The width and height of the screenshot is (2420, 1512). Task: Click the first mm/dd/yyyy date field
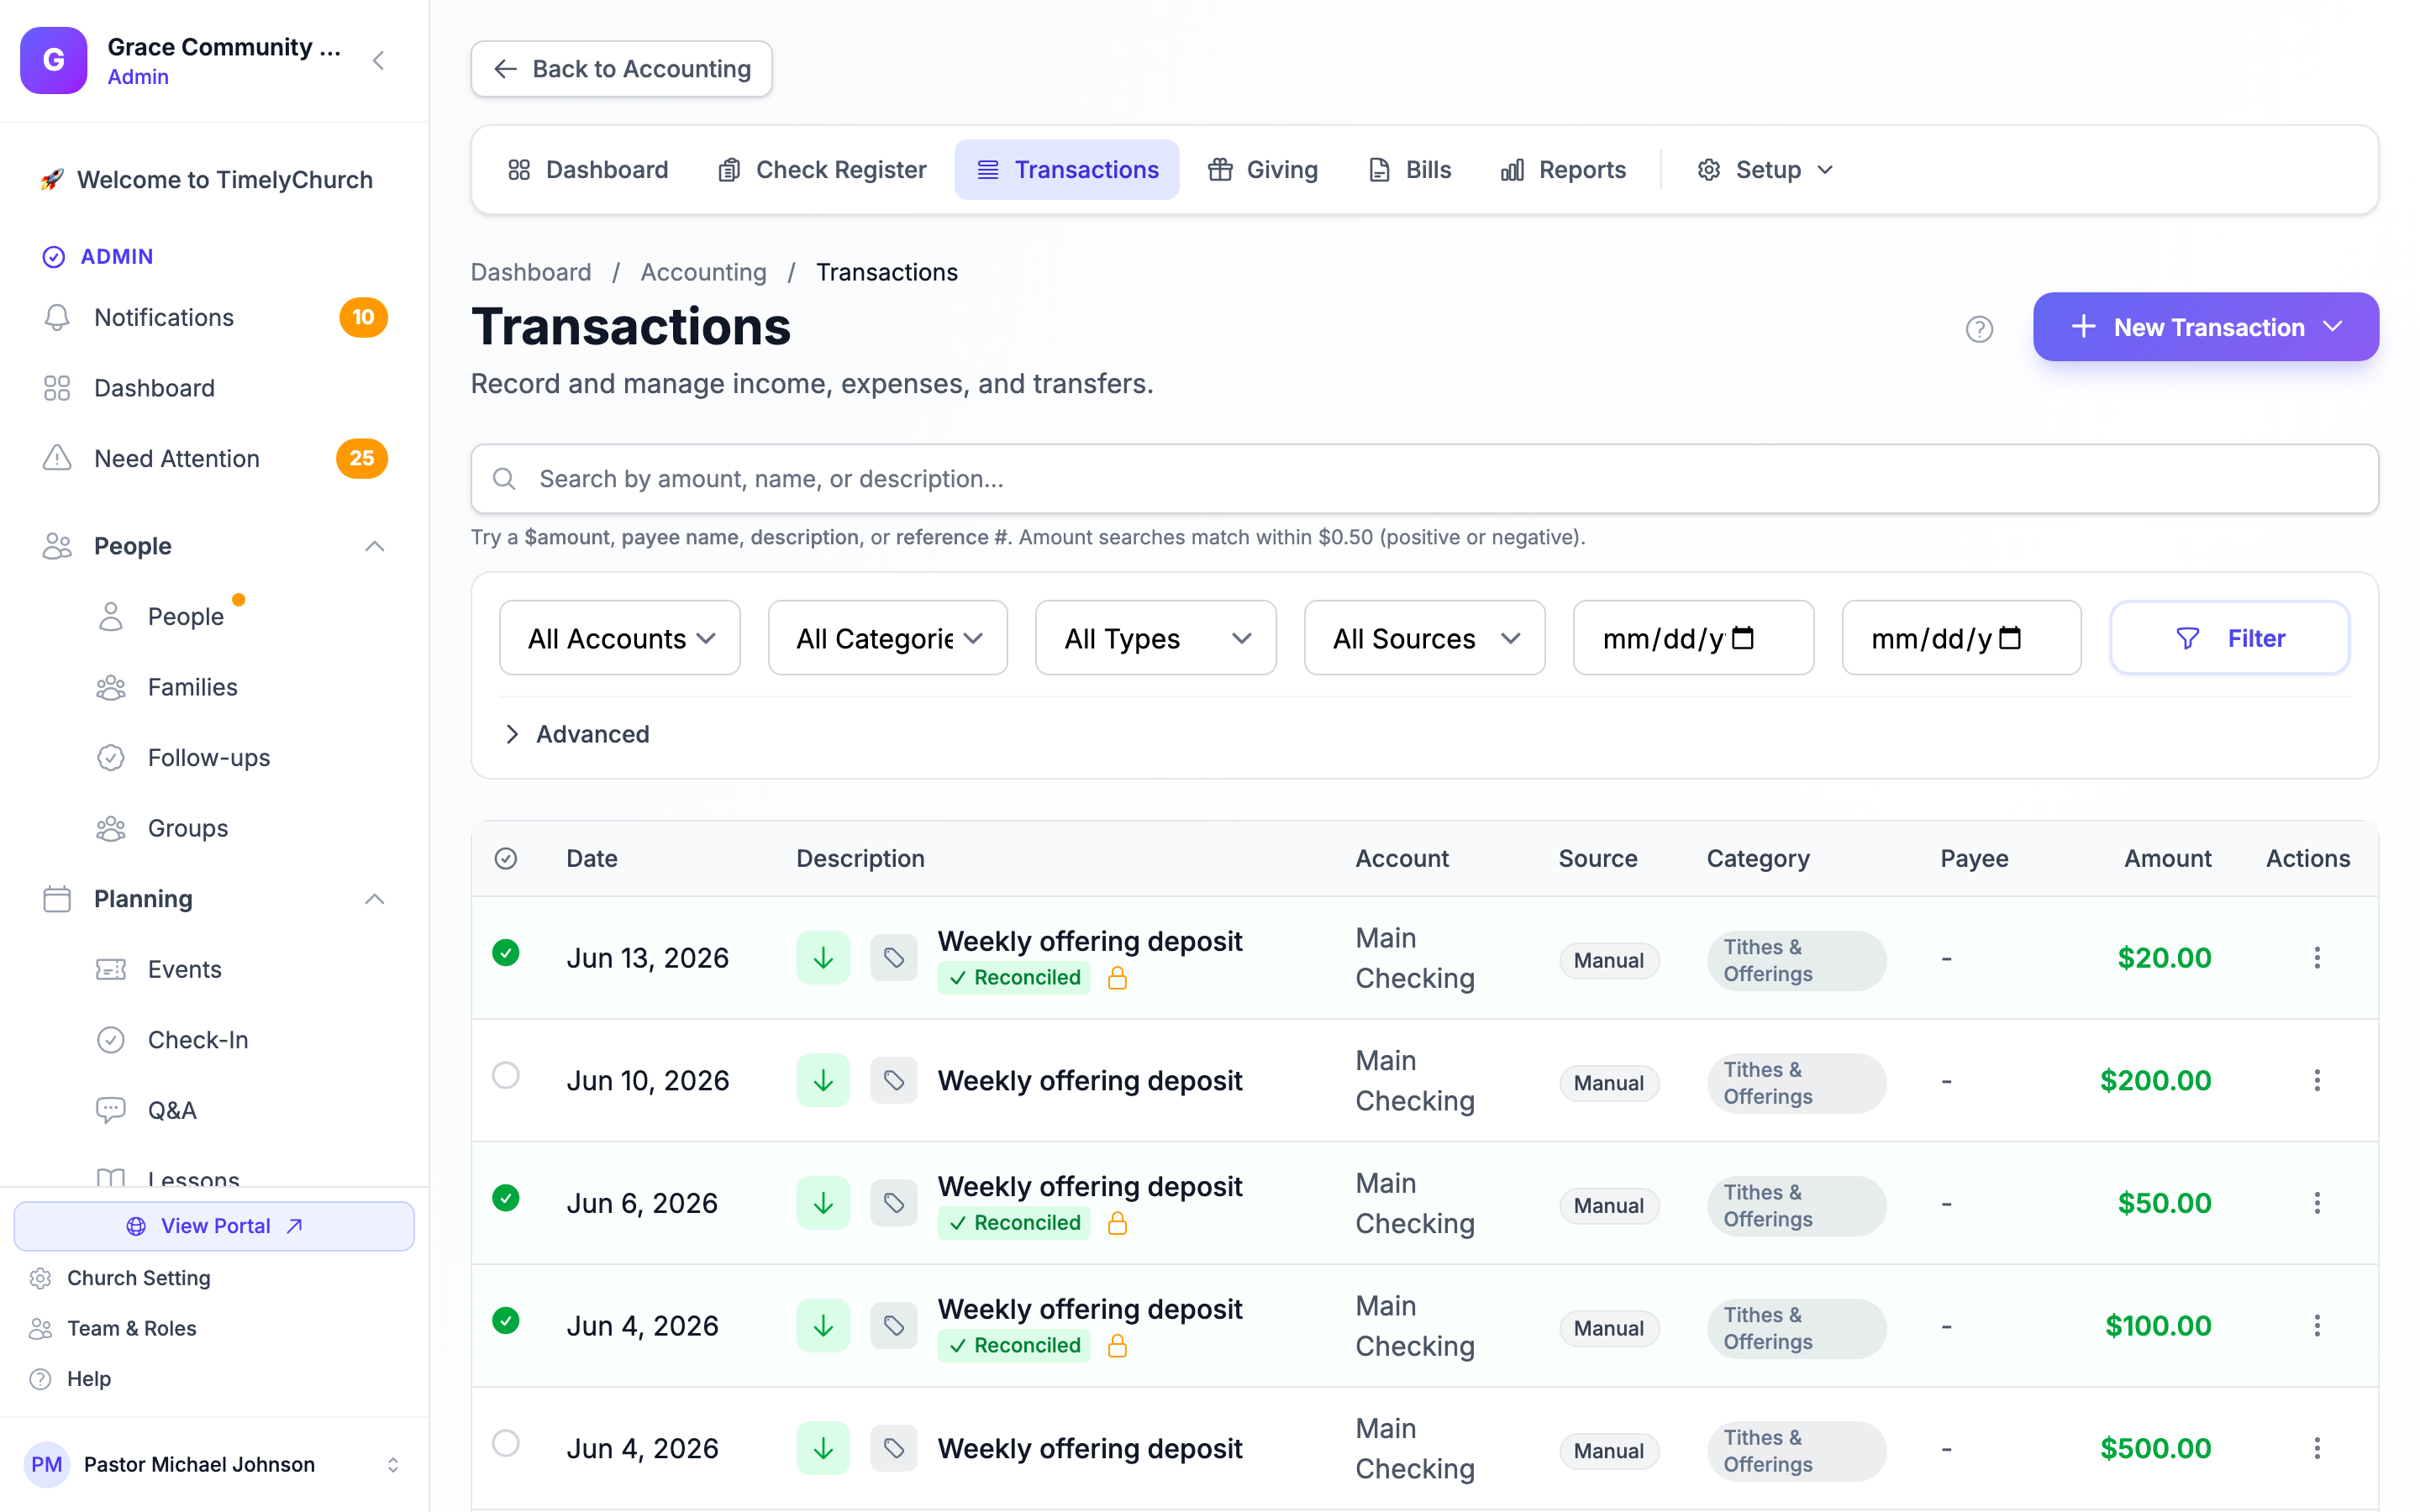pos(1692,638)
